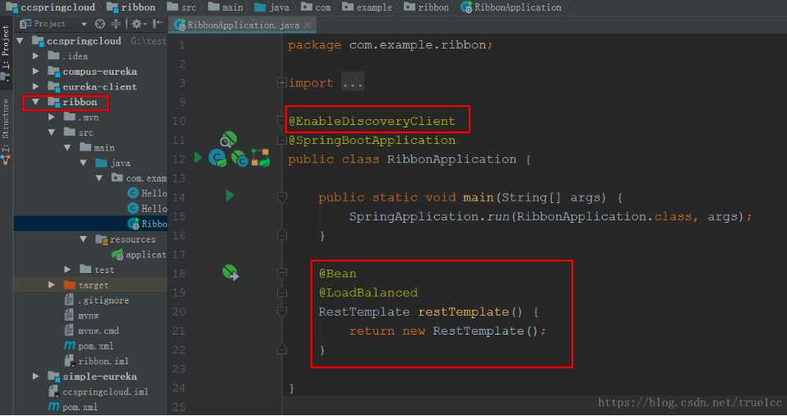Click the example breadcrumb
Viewport: 787px width, 416px height.
(x=368, y=7)
